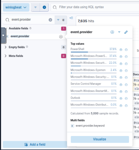Edit event.provider field with pencil icon

tap(126, 32)
